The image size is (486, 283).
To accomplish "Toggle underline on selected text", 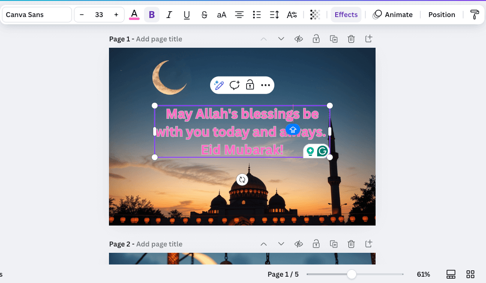I will (187, 15).
